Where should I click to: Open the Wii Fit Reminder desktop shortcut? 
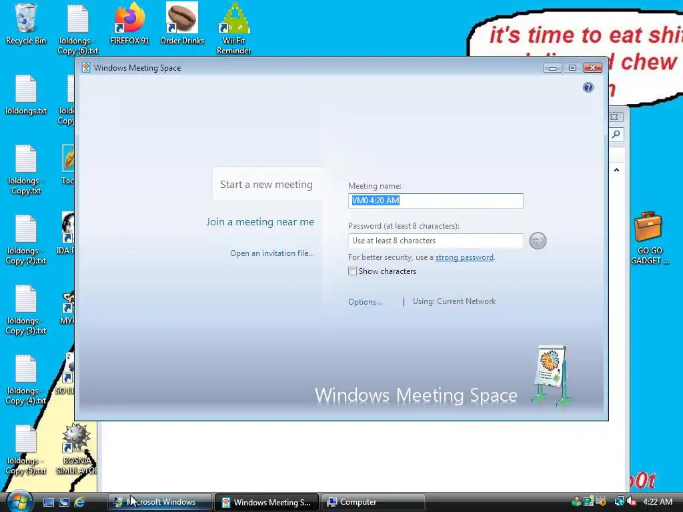234,29
